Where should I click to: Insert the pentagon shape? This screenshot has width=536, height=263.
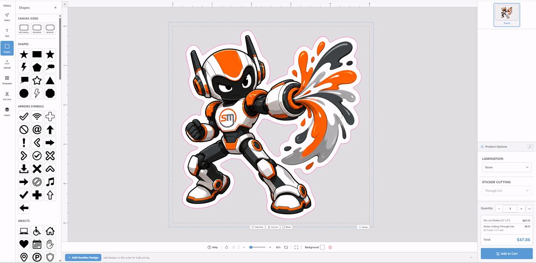(x=37, y=67)
